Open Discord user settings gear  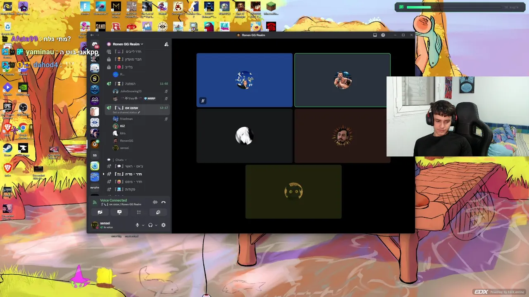163,225
